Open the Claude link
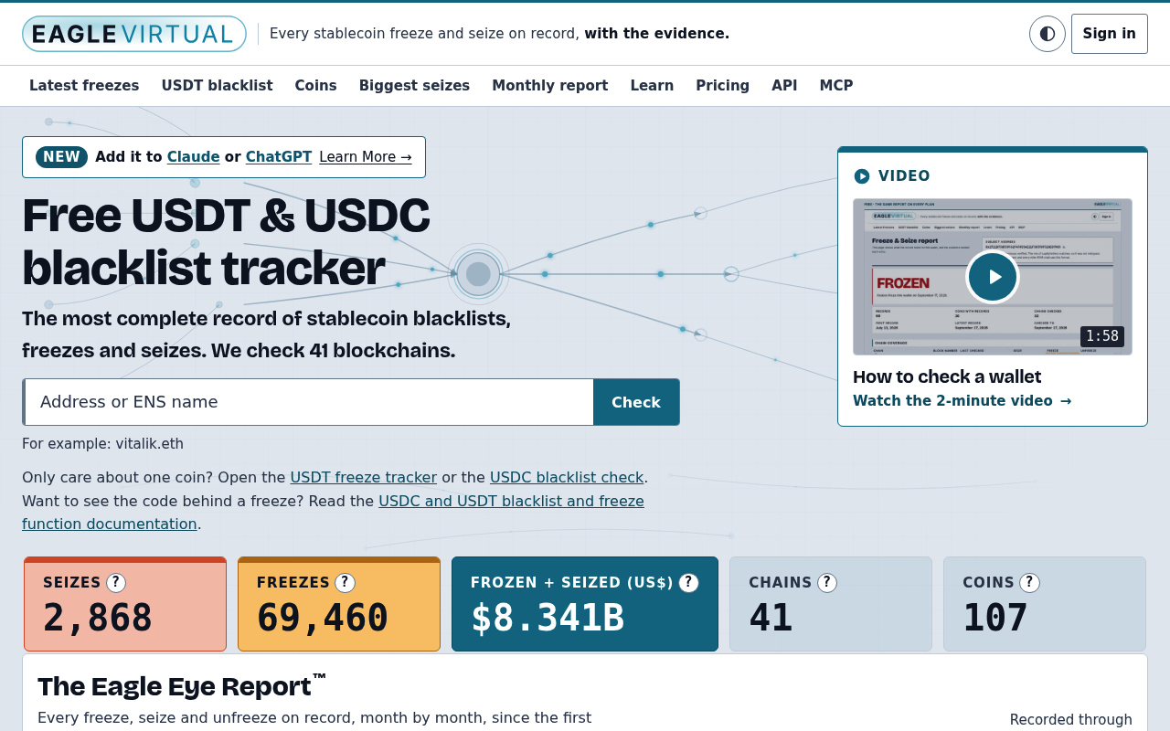 [193, 157]
